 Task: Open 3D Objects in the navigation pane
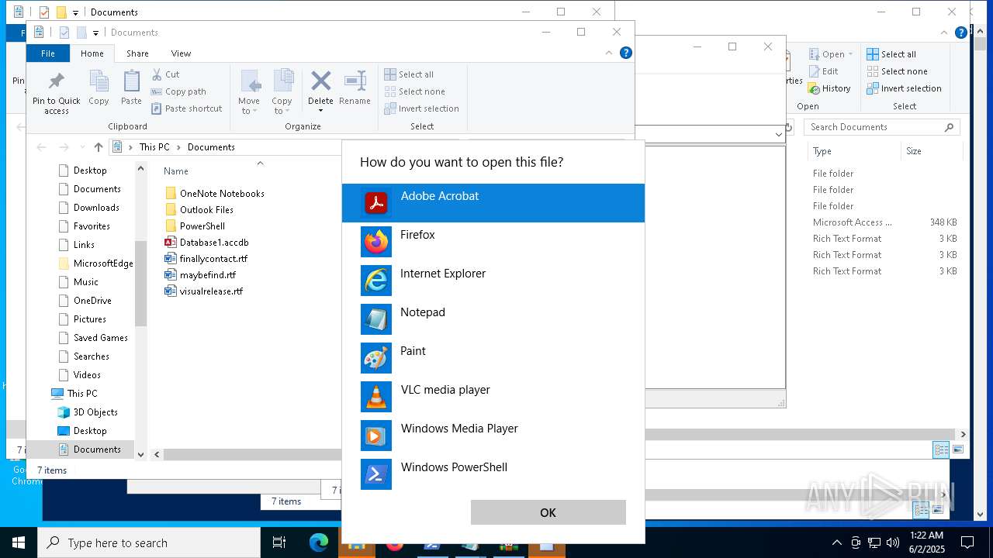click(95, 412)
